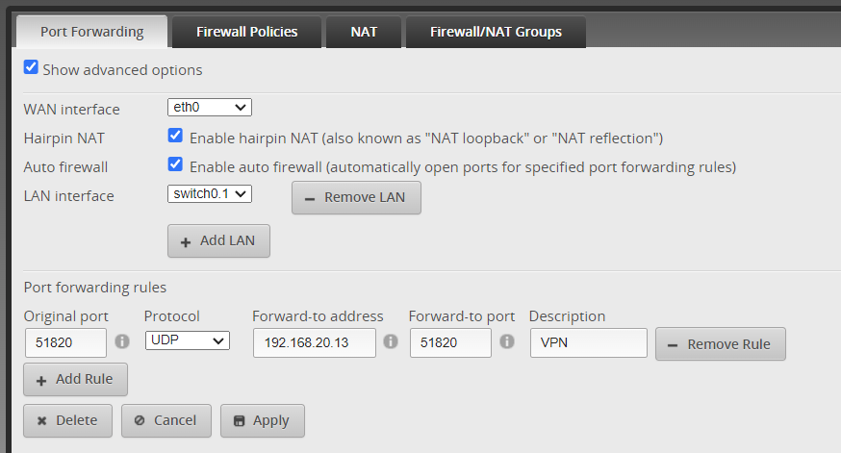841x453 pixels.
Task: Click info icon beside Forward-to address field
Action: (391, 340)
